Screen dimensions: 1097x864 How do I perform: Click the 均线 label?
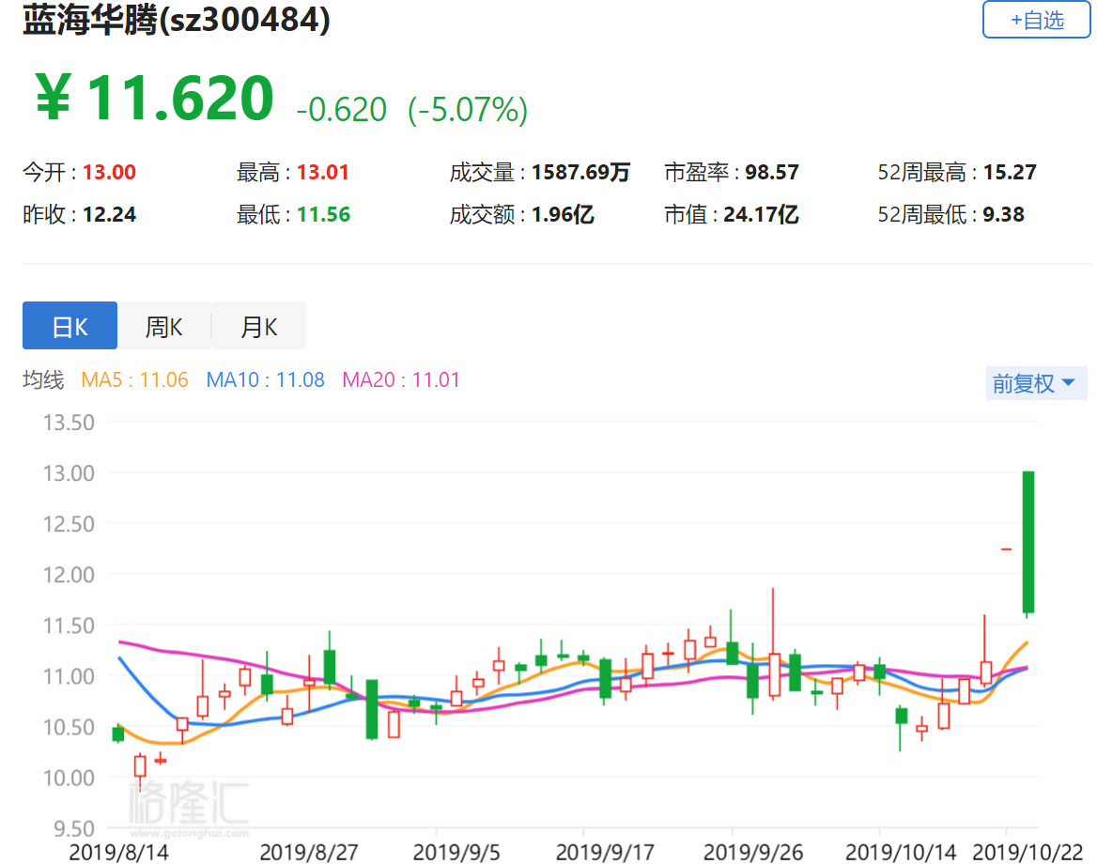pos(43,380)
